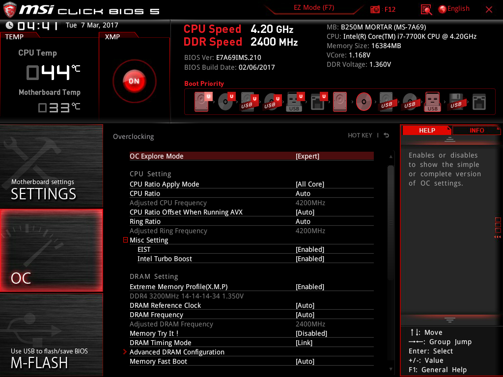503x377 pixels.
Task: Select the CPU Ratio value field
Action: tap(303, 193)
